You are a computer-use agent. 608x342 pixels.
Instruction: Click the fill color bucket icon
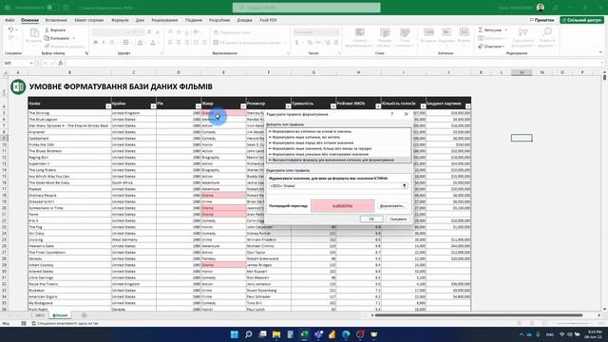140,42
